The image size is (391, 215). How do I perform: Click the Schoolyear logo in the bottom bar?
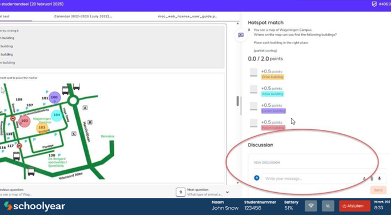(34, 206)
